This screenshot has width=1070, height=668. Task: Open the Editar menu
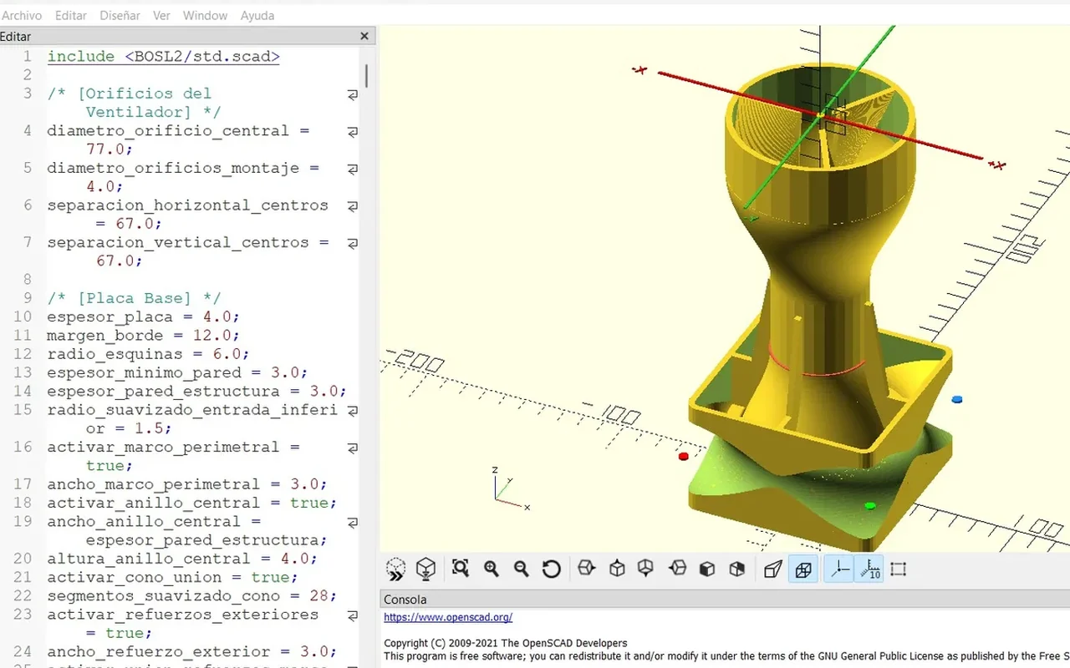(71, 15)
